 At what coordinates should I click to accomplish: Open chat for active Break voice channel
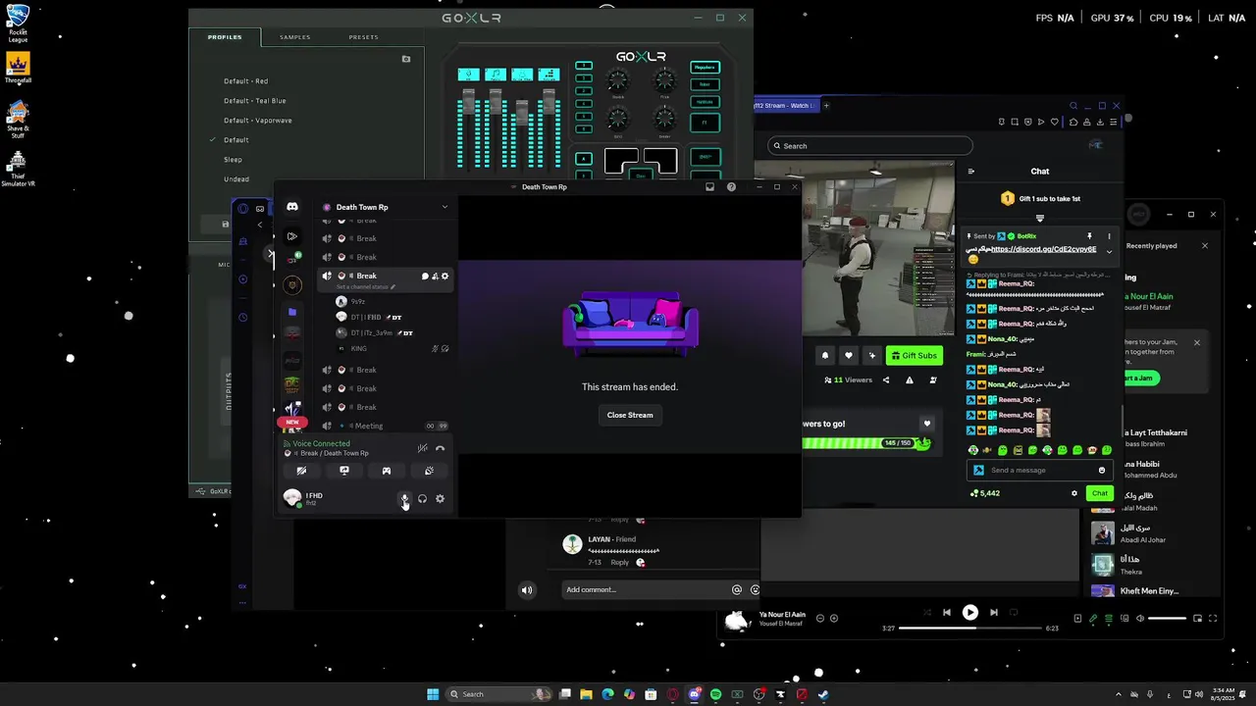pos(425,276)
